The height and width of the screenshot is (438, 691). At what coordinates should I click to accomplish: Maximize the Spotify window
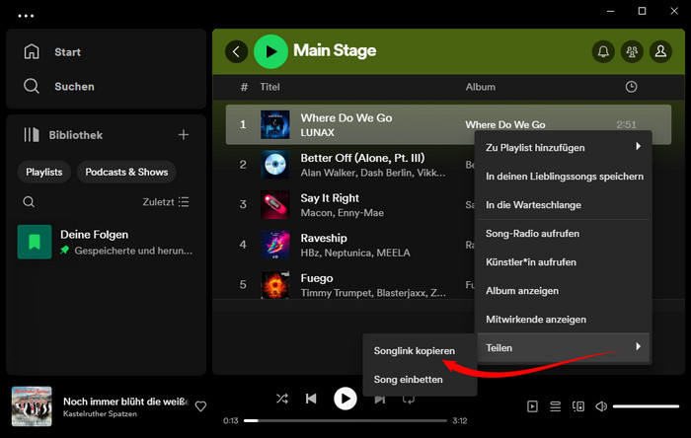(x=642, y=11)
